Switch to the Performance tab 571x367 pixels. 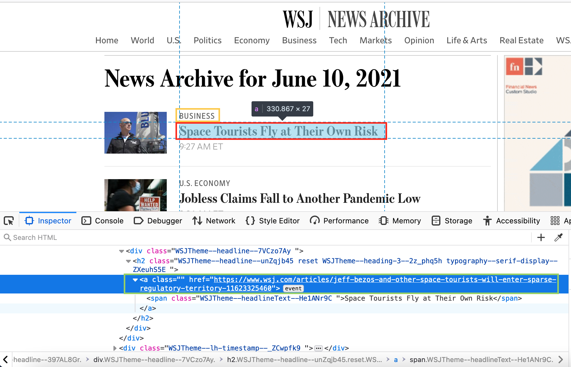click(339, 221)
